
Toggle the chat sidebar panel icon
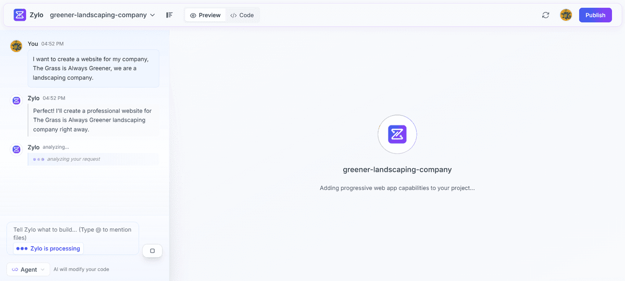pos(169,15)
